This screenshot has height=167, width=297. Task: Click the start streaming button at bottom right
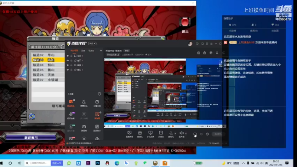218,134
